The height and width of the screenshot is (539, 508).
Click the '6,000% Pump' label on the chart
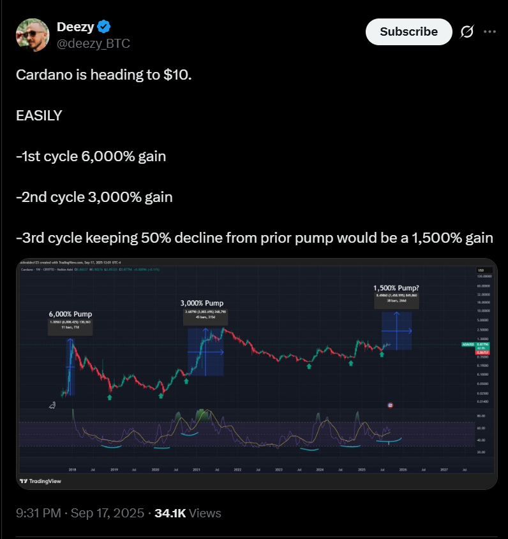pos(70,314)
